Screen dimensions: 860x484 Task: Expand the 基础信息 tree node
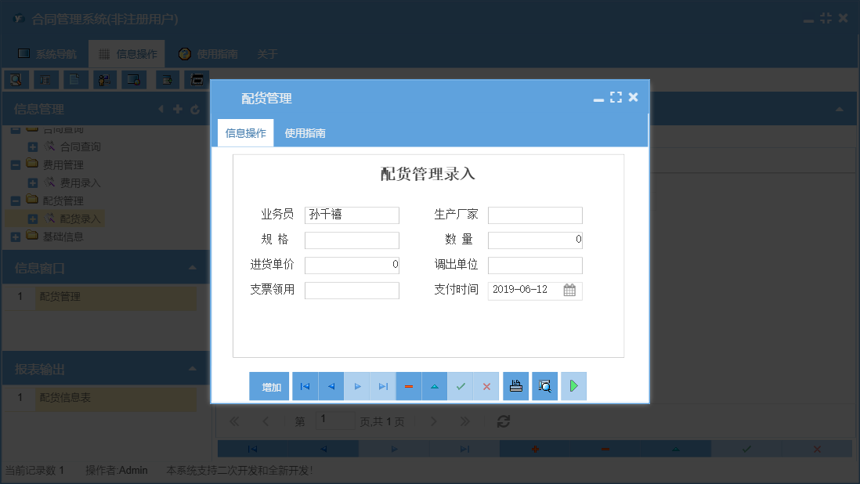[17, 236]
